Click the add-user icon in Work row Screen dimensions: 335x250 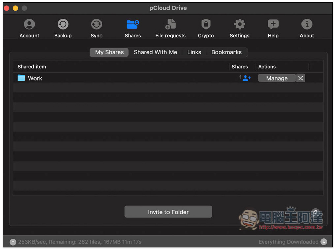click(247, 78)
